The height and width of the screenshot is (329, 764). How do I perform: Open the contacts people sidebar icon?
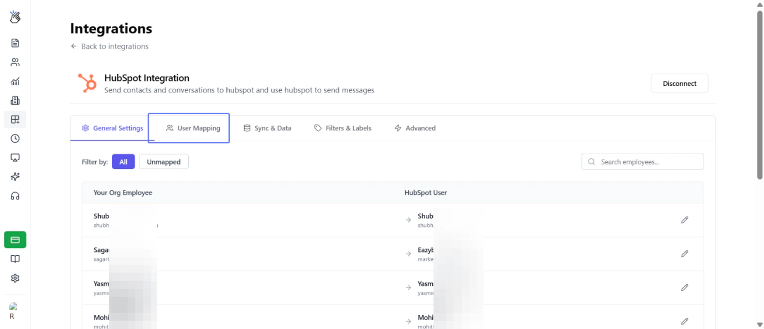[15, 62]
